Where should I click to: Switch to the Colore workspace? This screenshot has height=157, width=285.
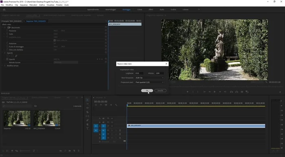pyautogui.click(x=140, y=10)
